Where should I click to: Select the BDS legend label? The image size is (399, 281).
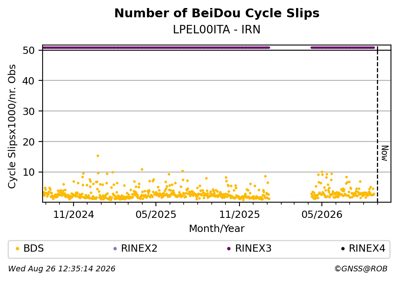coord(34,248)
